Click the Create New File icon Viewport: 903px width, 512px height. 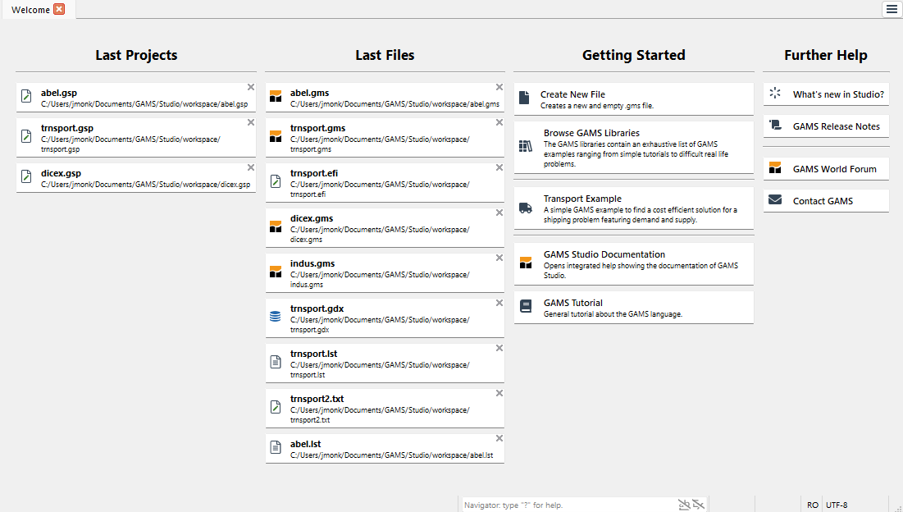click(x=524, y=98)
